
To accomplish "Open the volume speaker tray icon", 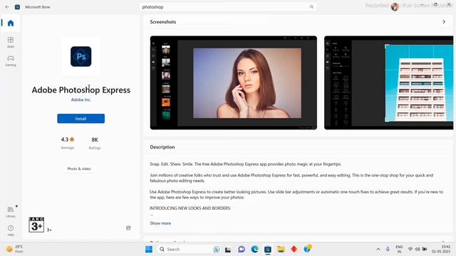I will coord(418,249).
